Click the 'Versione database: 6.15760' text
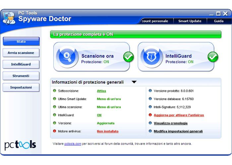Image resolution: width=232 pixels, height=165 pixels. pos(174,99)
